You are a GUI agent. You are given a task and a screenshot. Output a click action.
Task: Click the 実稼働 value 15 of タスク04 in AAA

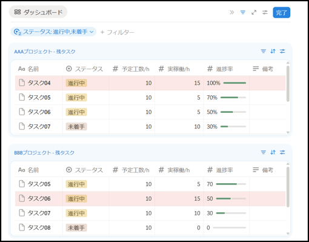click(x=197, y=83)
